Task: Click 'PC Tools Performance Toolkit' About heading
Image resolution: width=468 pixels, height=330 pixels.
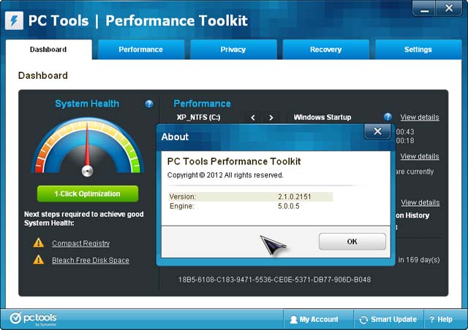Action: click(234, 161)
